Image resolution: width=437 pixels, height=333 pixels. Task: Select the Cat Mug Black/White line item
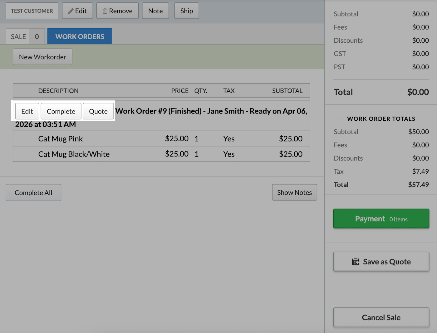(x=161, y=154)
